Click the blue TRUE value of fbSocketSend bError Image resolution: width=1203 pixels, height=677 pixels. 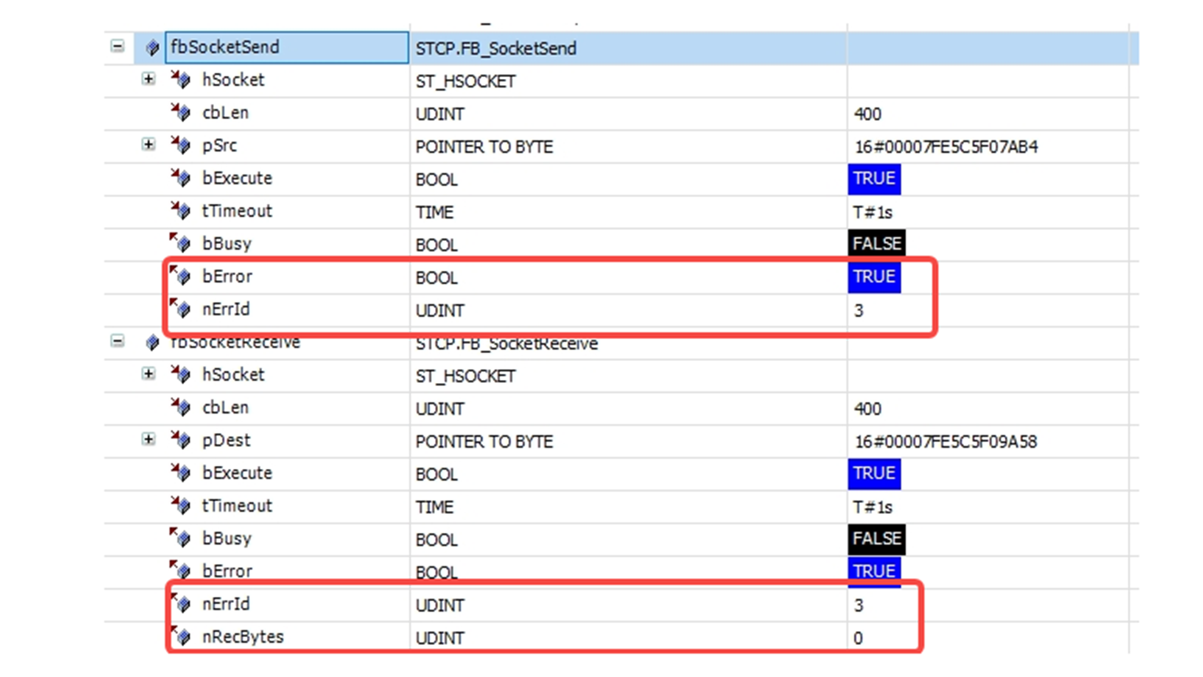click(x=874, y=276)
